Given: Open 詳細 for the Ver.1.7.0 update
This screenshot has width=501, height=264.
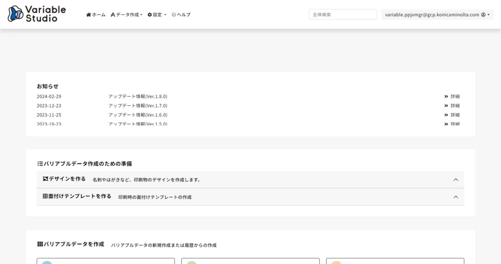Looking at the screenshot, I should click(x=452, y=105).
